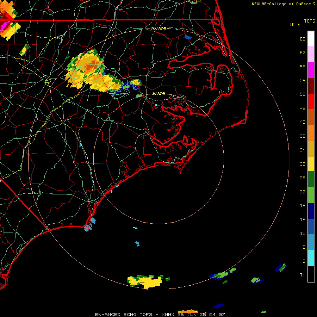
Task: Choose the dark green legend swatch
Action: coord(311,179)
